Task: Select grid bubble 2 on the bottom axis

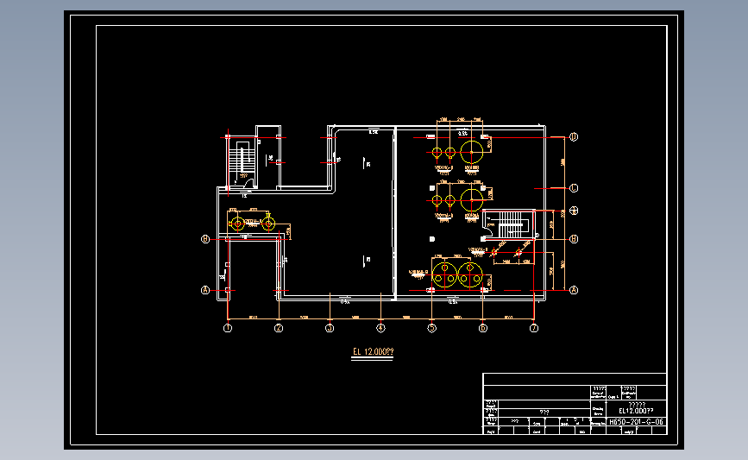Action: tap(279, 328)
